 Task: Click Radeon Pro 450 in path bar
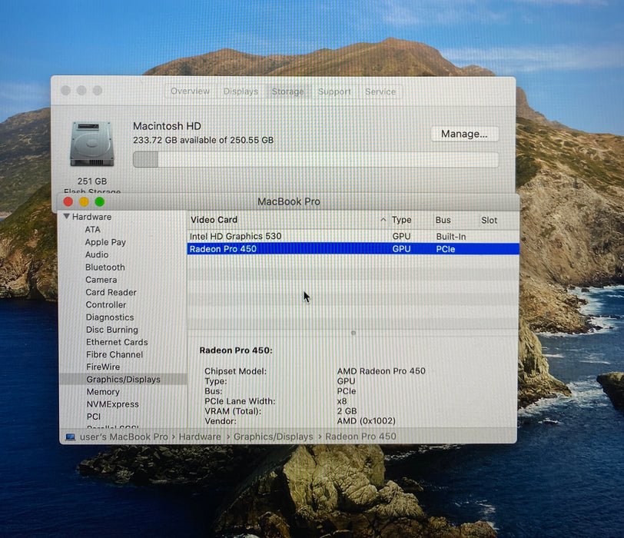[360, 437]
